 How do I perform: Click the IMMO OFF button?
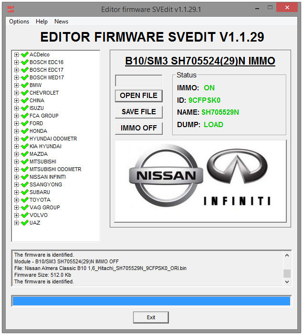pyautogui.click(x=139, y=128)
